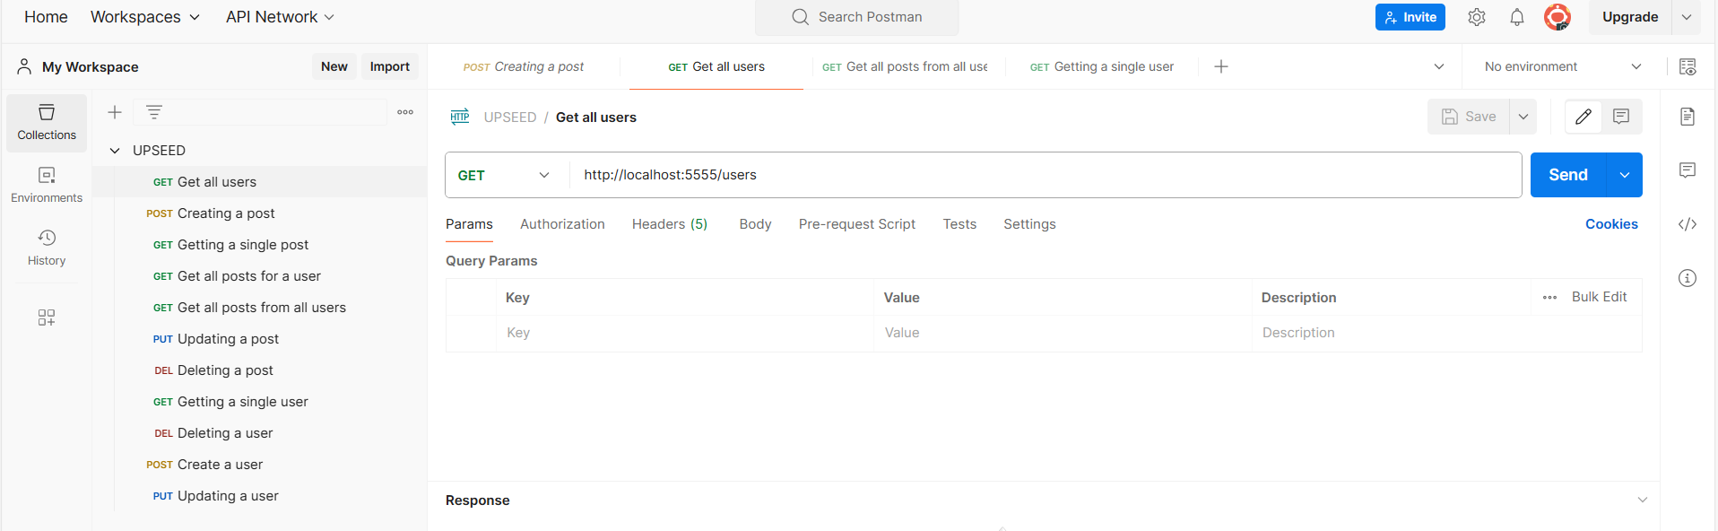Open the API Network dropdown
This screenshot has width=1718, height=531.
pos(280,17)
